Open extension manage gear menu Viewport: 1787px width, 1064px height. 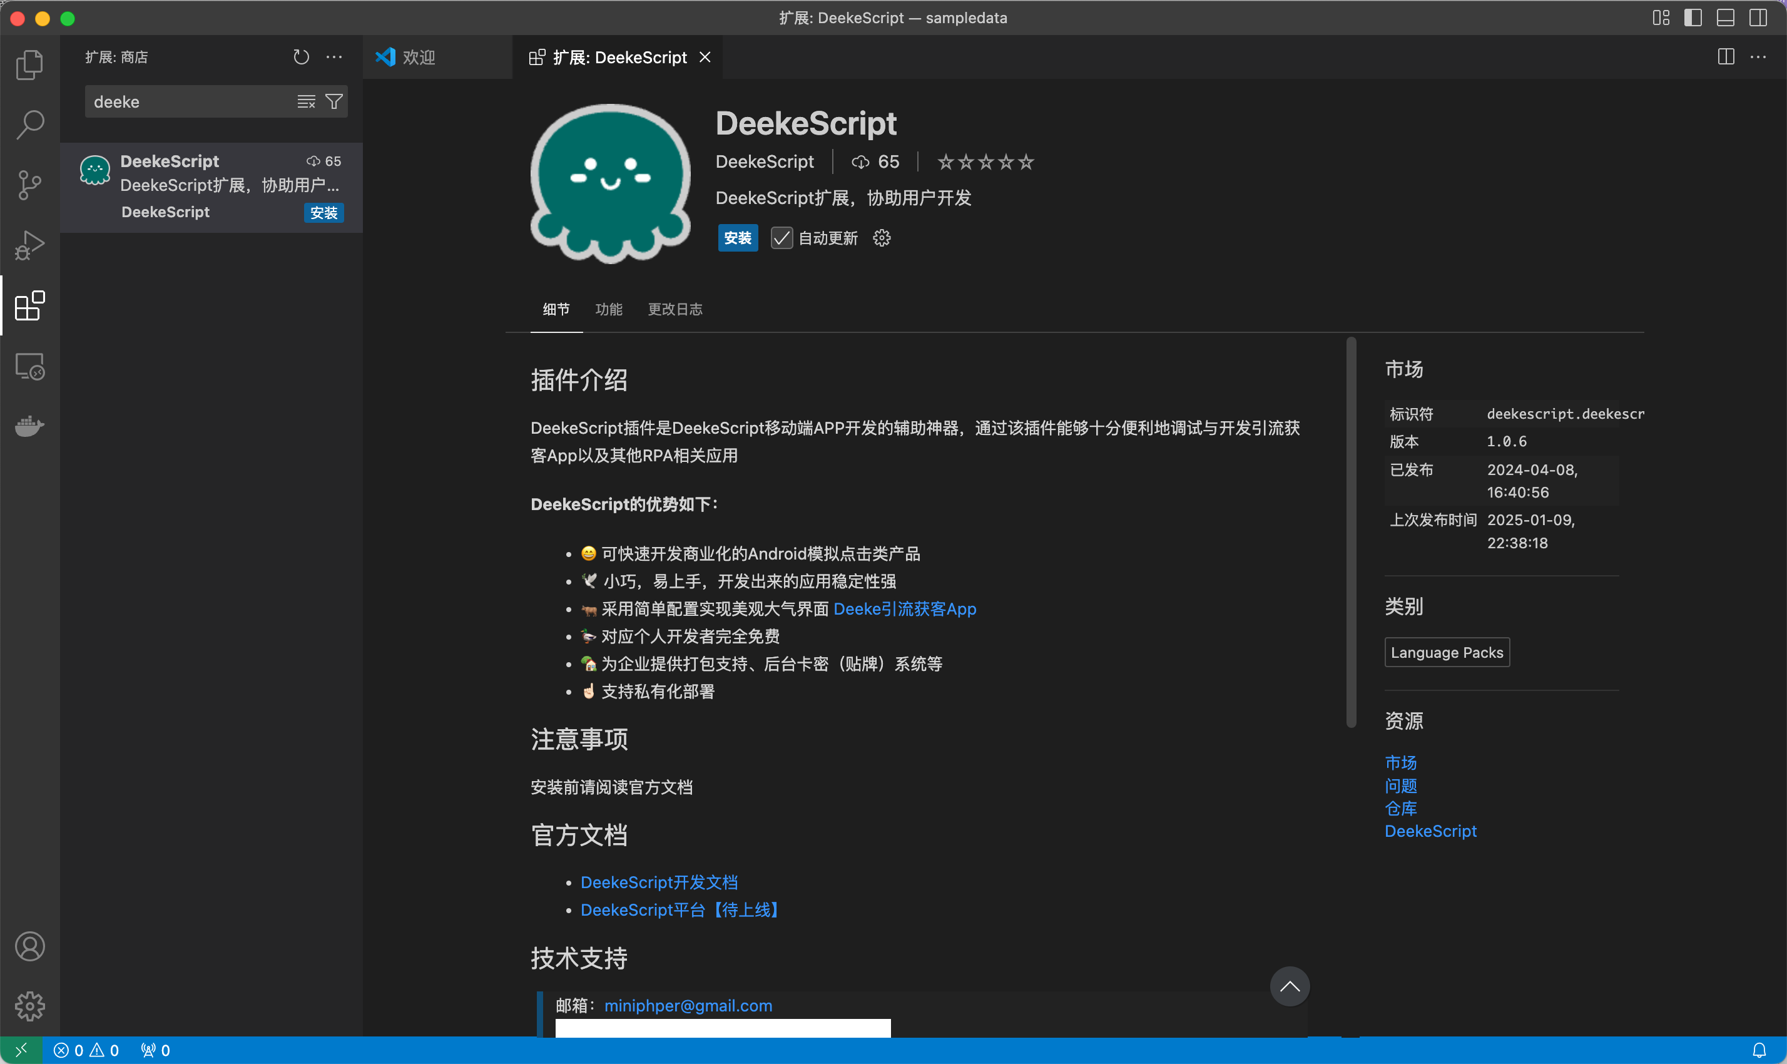pyautogui.click(x=882, y=238)
